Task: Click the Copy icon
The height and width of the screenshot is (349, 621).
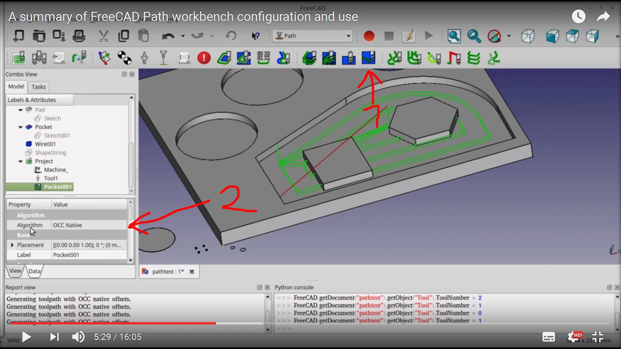Action: 124,36
